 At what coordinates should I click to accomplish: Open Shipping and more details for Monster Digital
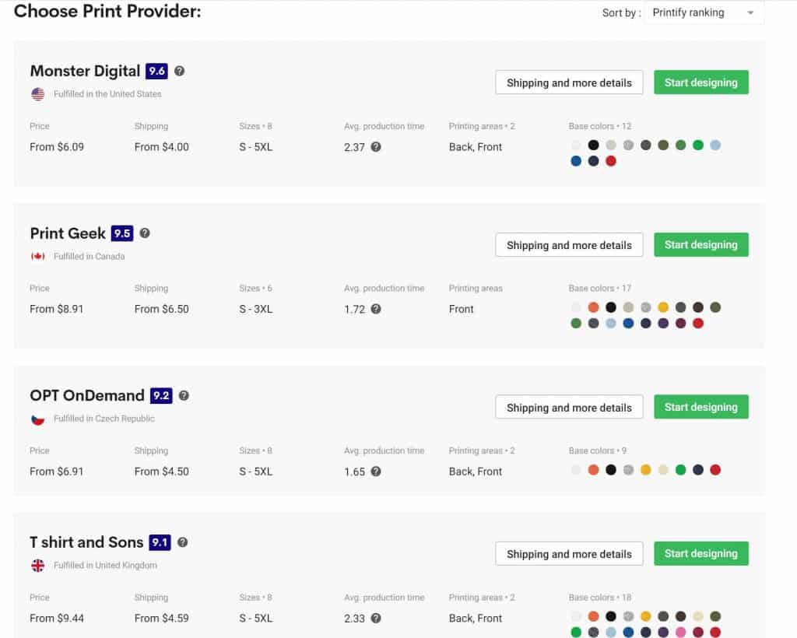point(569,82)
